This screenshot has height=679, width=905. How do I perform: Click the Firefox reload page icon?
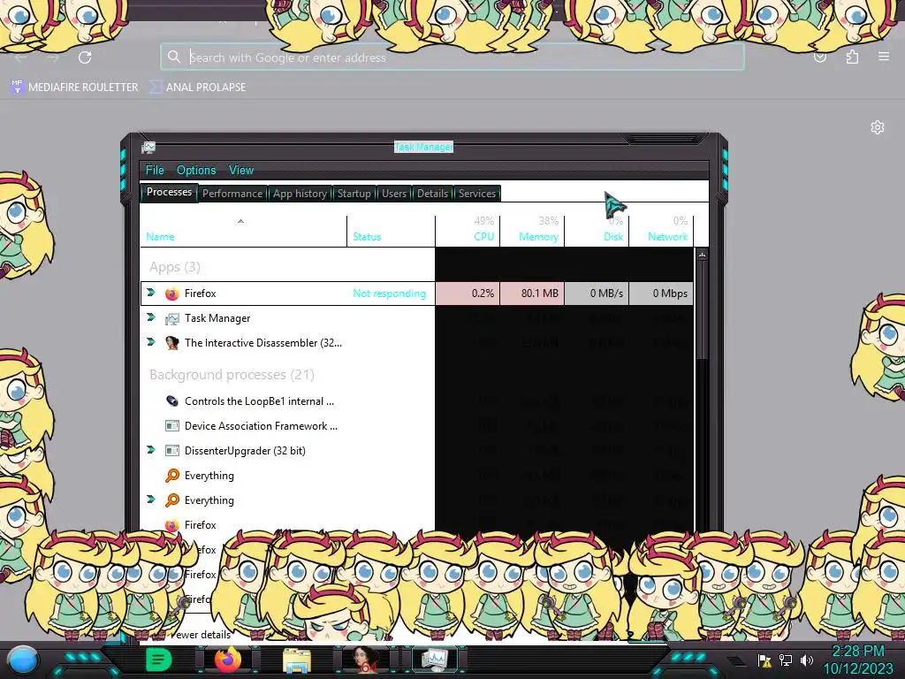85,57
